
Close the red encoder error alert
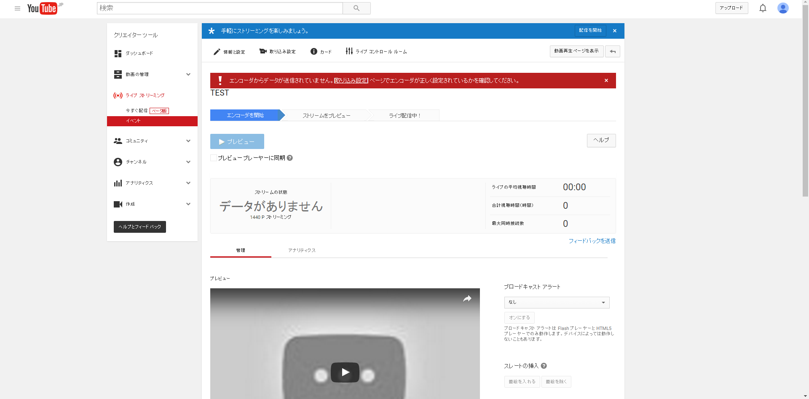(606, 80)
